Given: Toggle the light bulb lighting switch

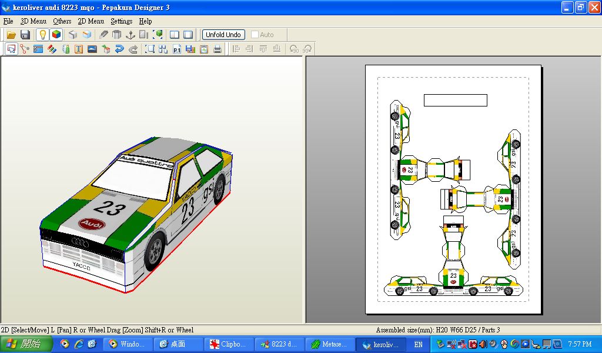Looking at the screenshot, I should (x=42, y=35).
